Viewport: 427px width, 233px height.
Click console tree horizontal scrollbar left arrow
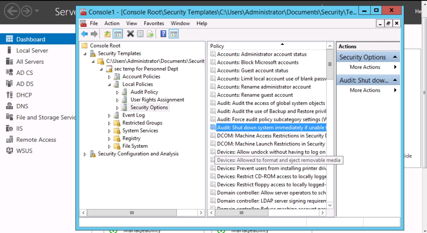pos(84,213)
